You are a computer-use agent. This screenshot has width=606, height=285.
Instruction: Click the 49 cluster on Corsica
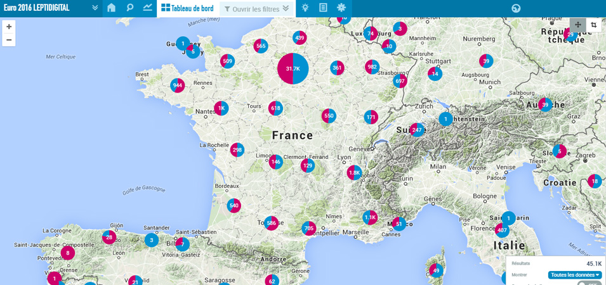[x=437, y=270]
